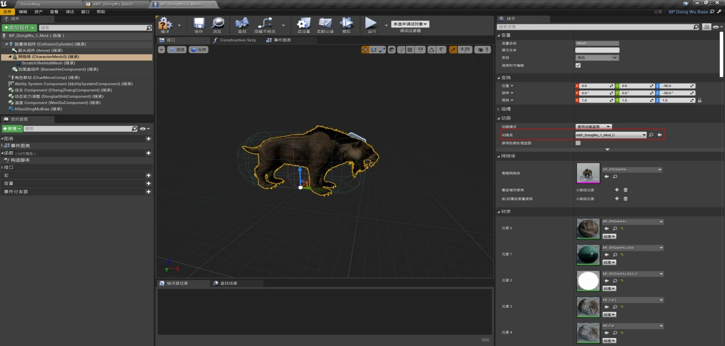
Task: Click the 保存 (Save) floppy disk icon
Action: [199, 23]
